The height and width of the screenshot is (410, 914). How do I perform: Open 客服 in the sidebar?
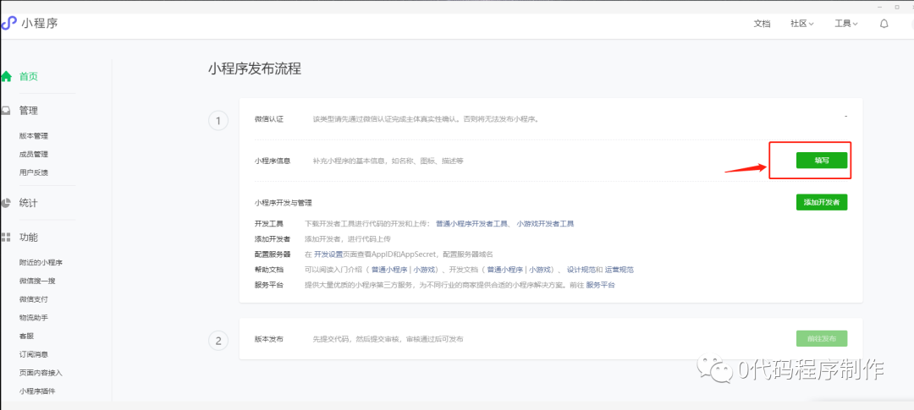pyautogui.click(x=26, y=336)
